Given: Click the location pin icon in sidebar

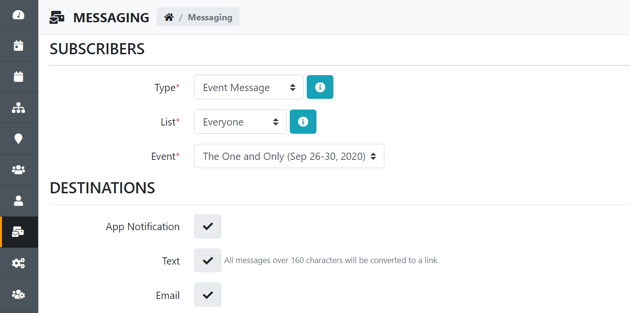Looking at the screenshot, I should coord(18,139).
